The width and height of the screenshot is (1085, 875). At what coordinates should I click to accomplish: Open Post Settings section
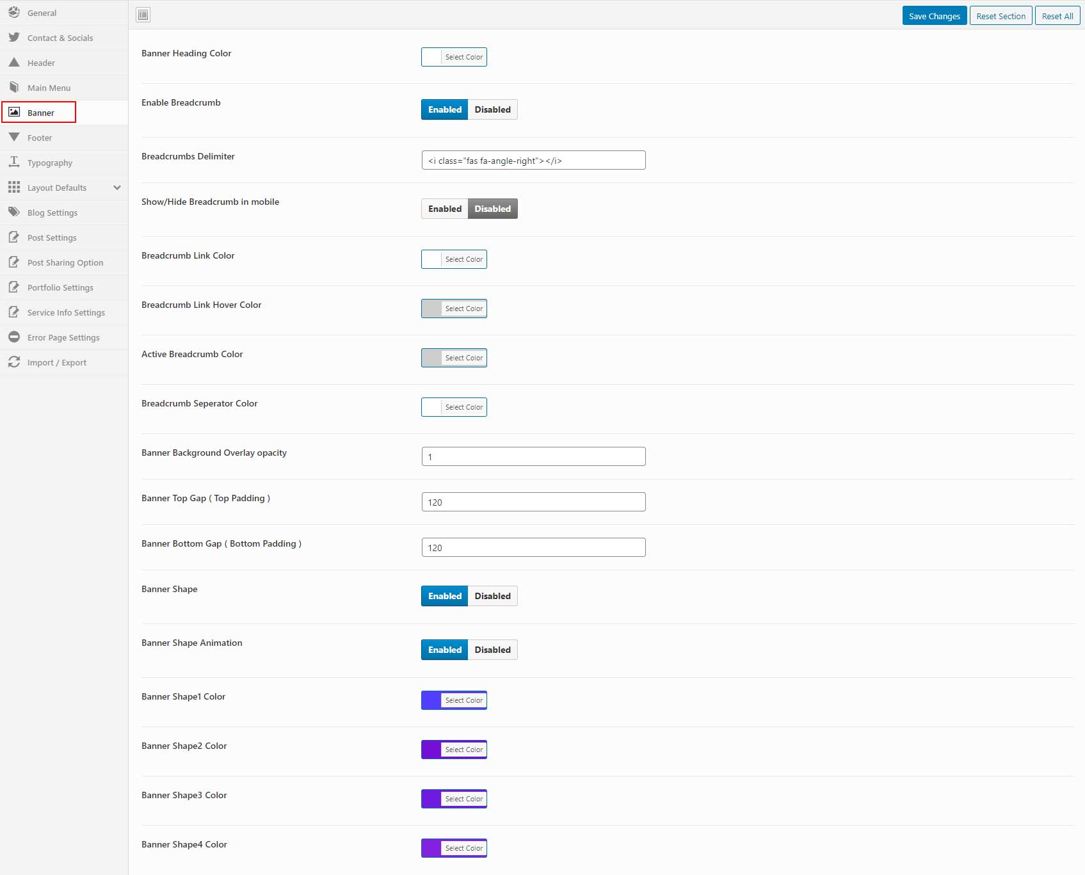click(64, 237)
